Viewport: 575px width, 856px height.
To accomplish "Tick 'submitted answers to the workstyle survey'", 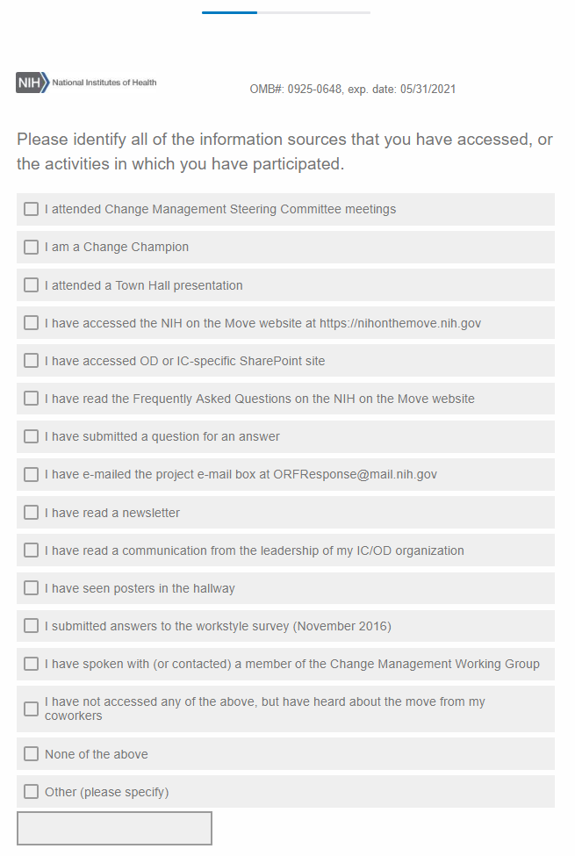I will [32, 626].
